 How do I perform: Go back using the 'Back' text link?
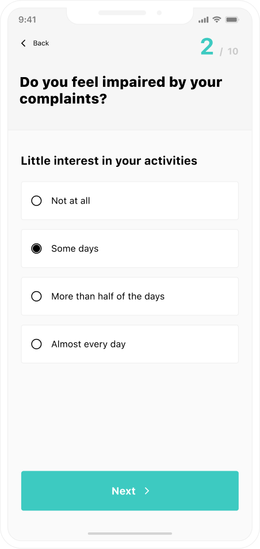pos(41,43)
